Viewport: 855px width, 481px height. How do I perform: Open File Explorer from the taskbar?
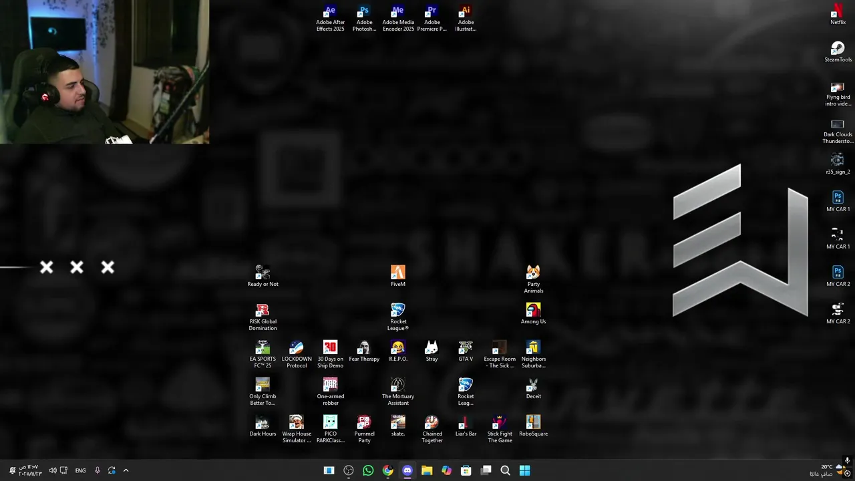(427, 470)
